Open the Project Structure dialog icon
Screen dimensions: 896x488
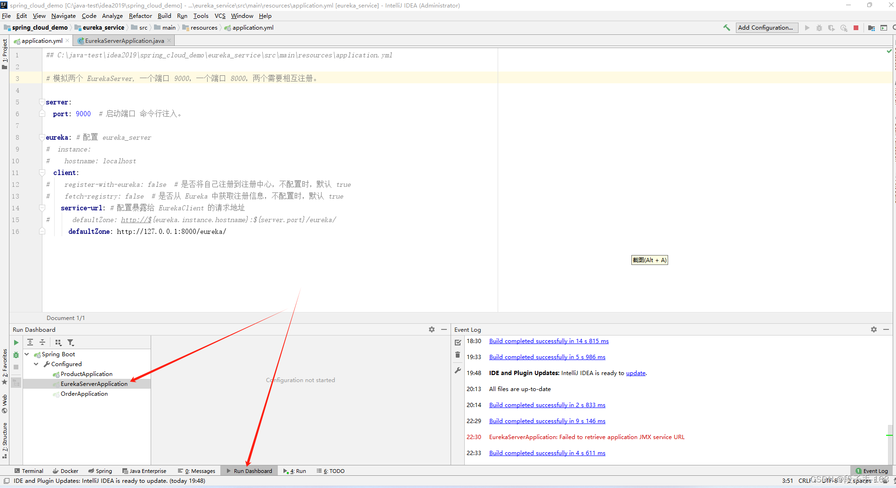(x=872, y=28)
